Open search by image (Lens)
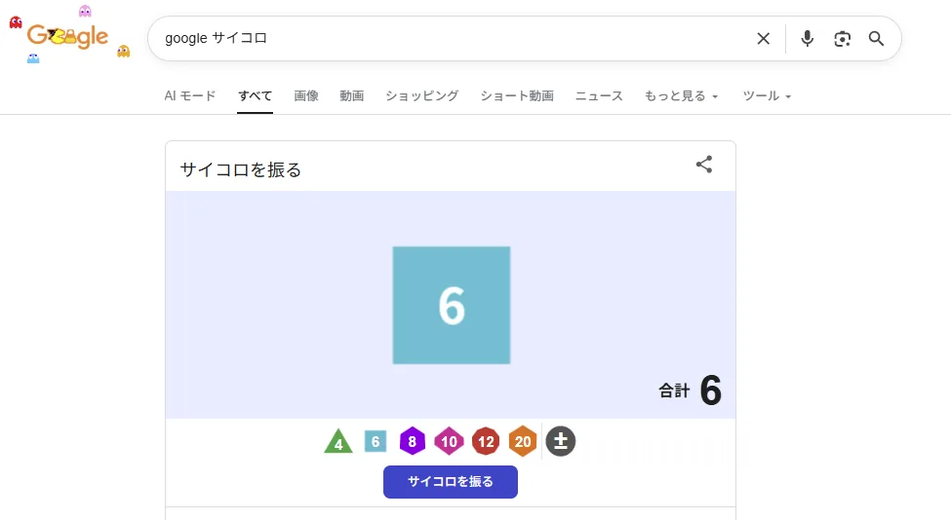 coord(843,39)
